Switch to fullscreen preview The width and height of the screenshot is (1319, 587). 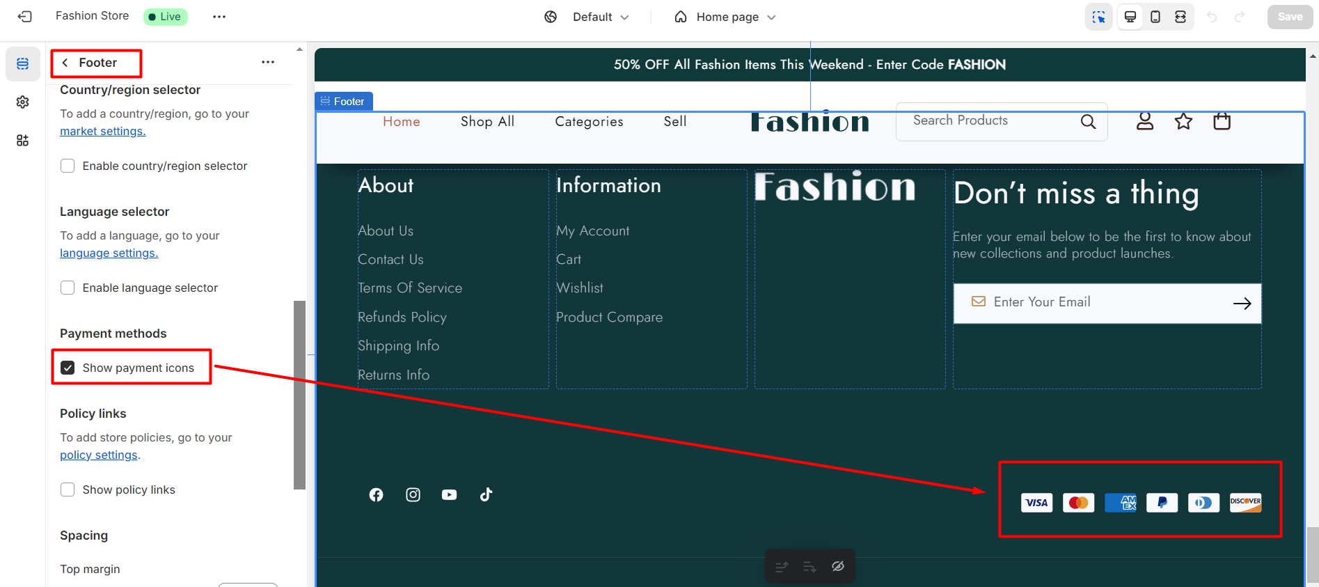coord(1180,17)
